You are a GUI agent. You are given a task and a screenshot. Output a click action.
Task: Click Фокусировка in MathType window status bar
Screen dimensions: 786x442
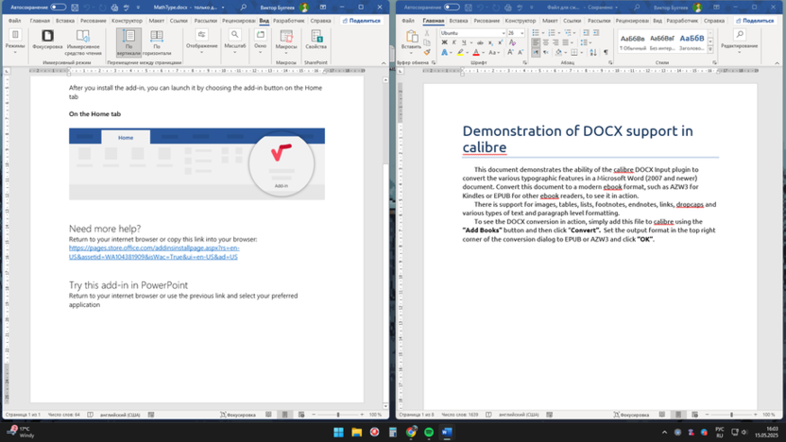coord(238,415)
